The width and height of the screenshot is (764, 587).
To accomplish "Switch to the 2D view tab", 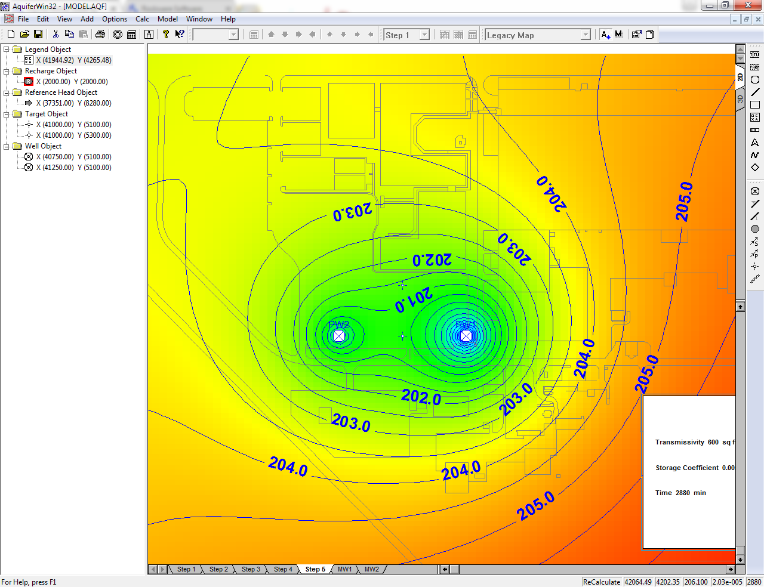I will coord(740,77).
